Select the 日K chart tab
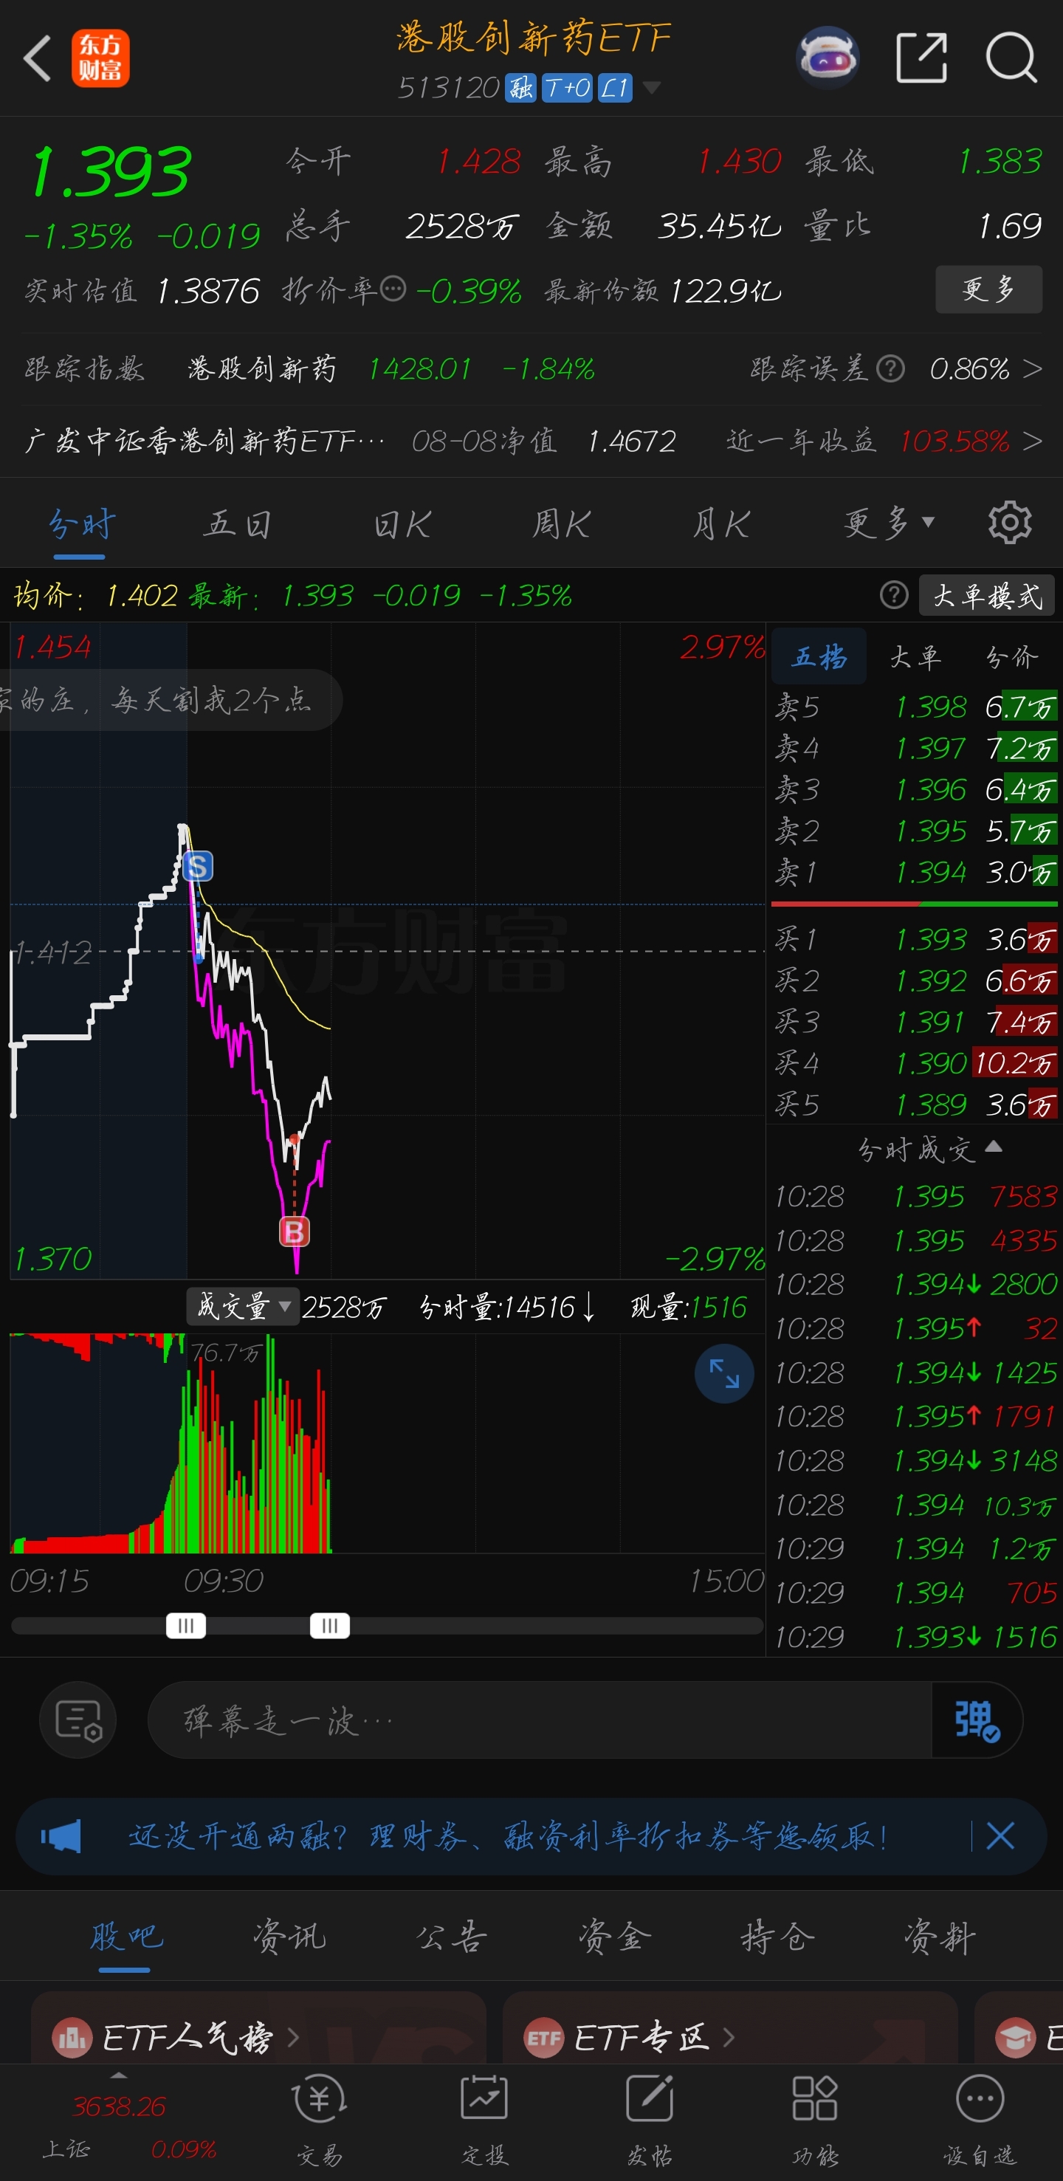This screenshot has height=2181, width=1063. [x=402, y=524]
